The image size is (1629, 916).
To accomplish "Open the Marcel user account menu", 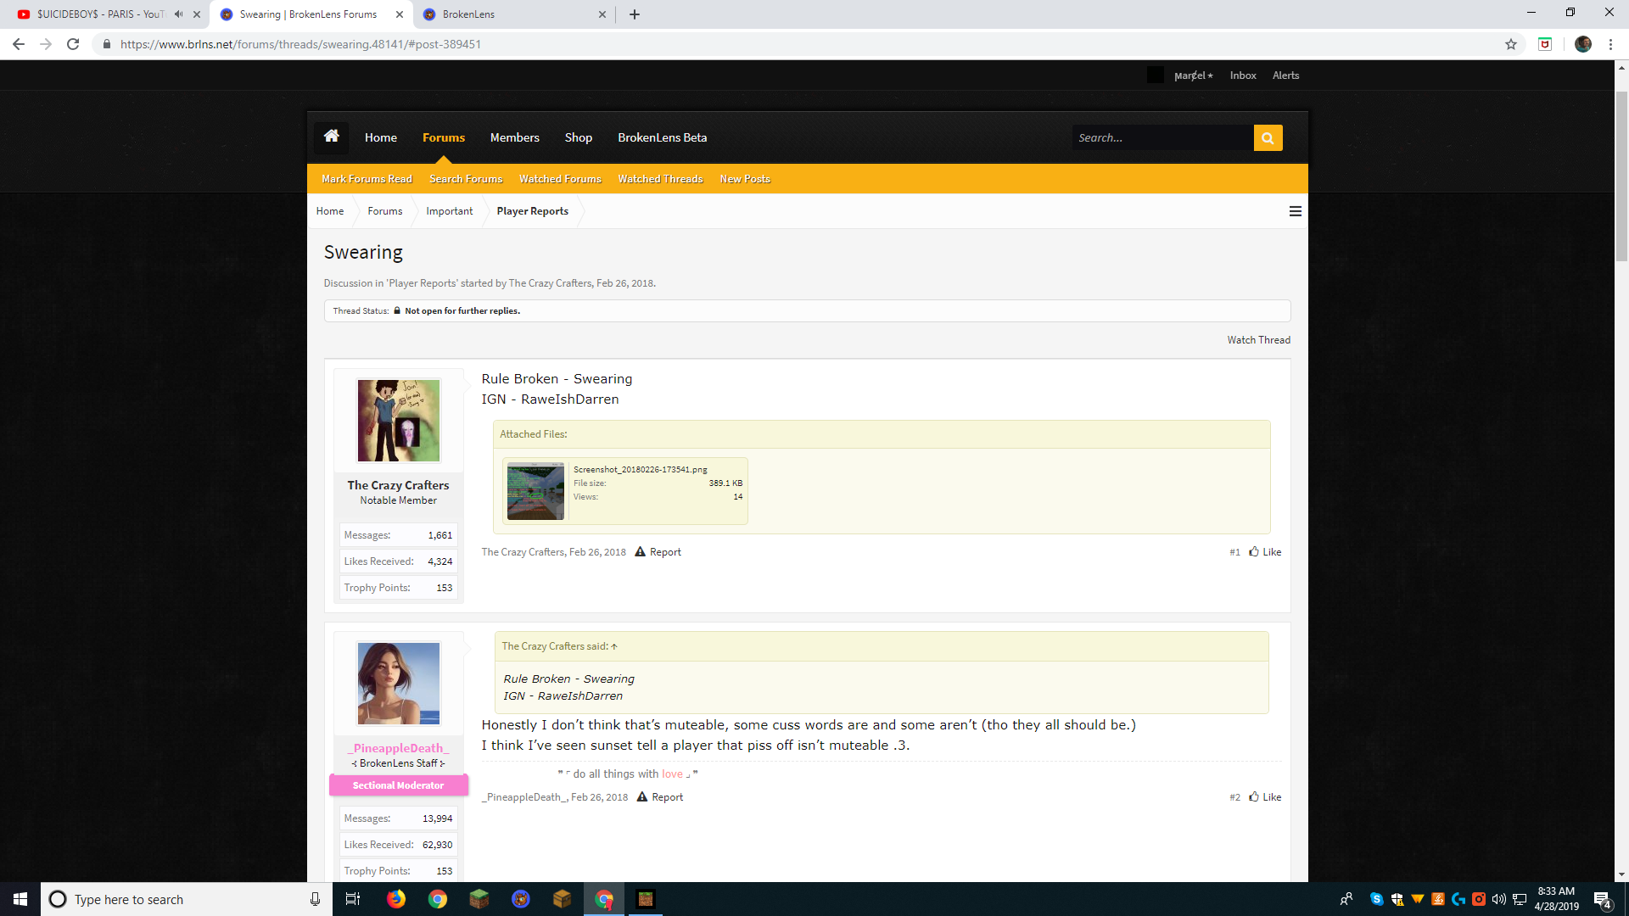I will point(1193,75).
